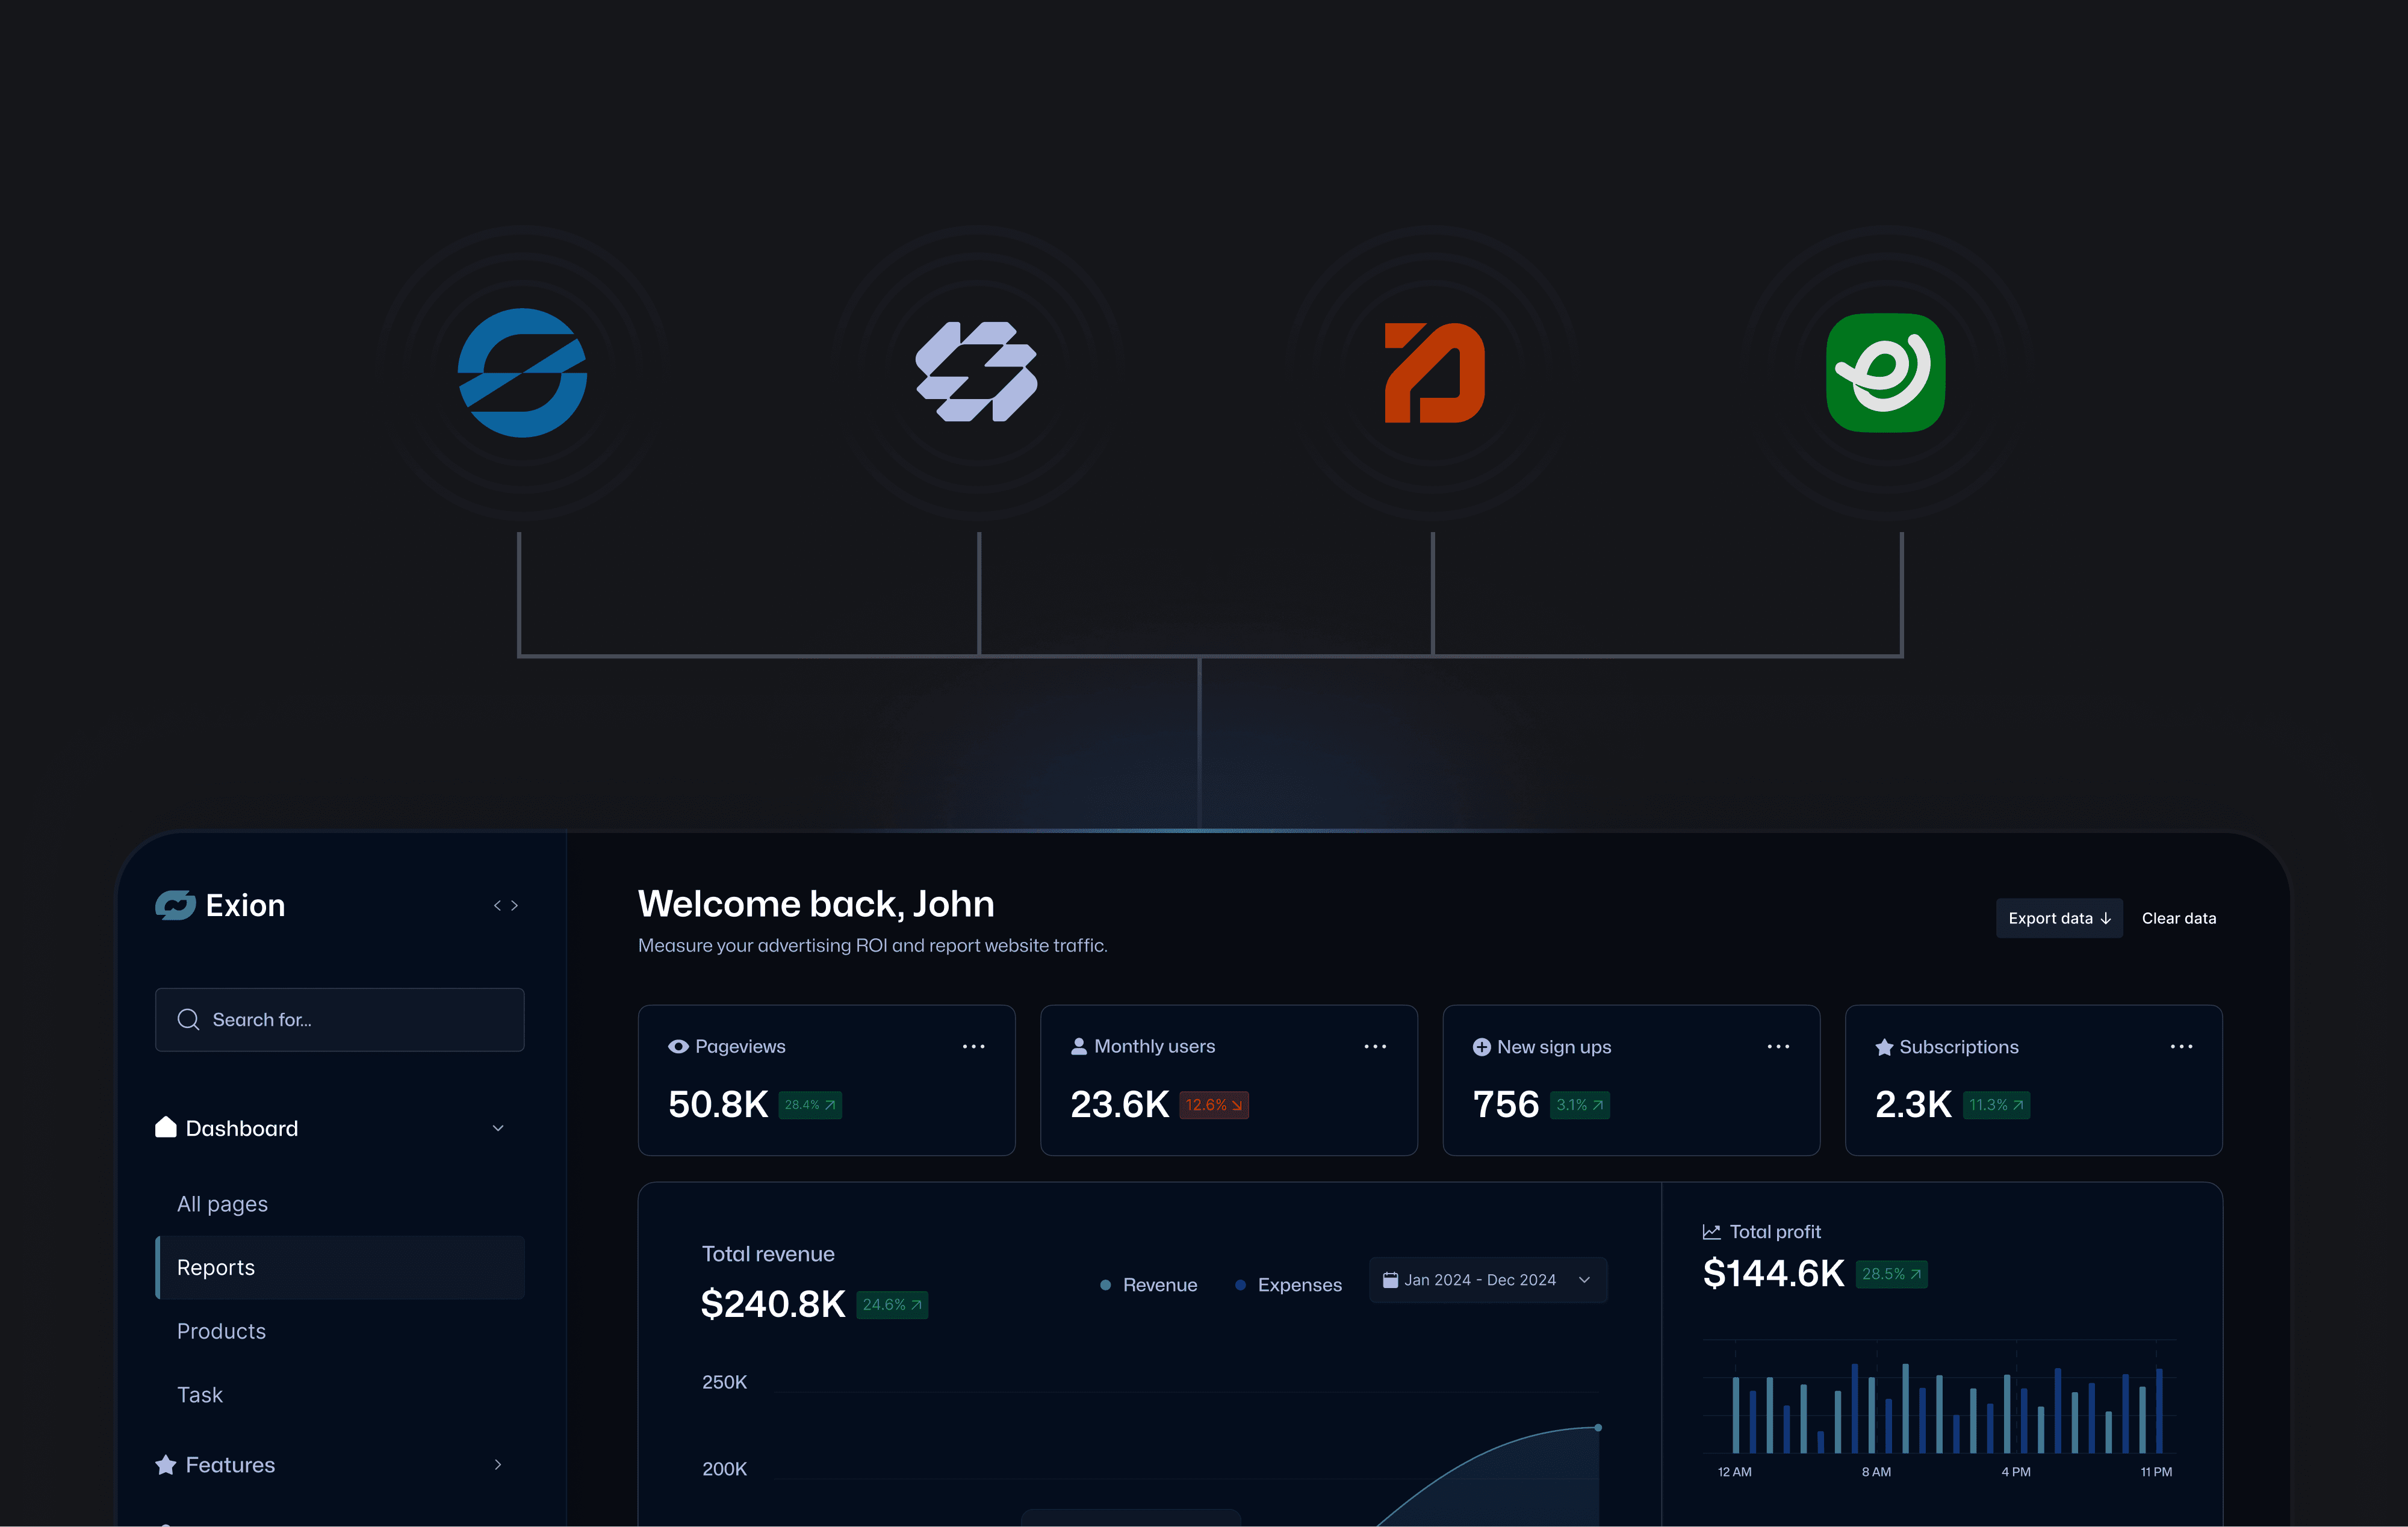This screenshot has height=1527, width=2408.
Task: Toggle the Expenses series in chart legend
Action: pos(1288,1285)
